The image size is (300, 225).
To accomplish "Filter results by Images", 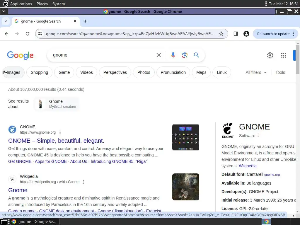I will pos(13,72).
